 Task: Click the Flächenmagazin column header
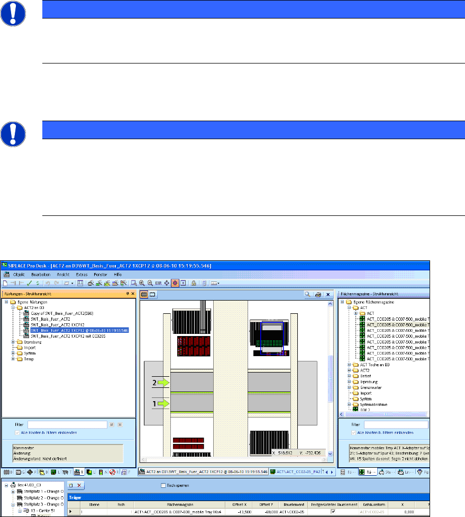click(180, 504)
